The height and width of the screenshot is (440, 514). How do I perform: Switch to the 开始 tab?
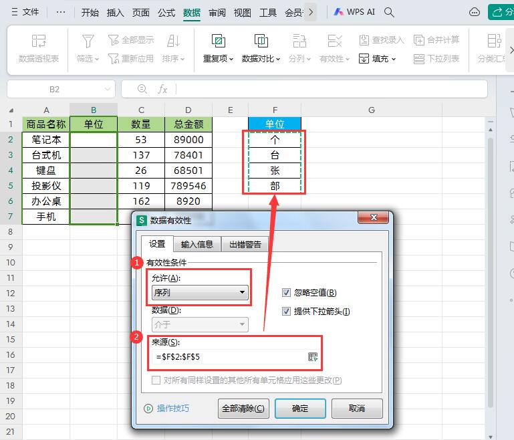(x=90, y=13)
